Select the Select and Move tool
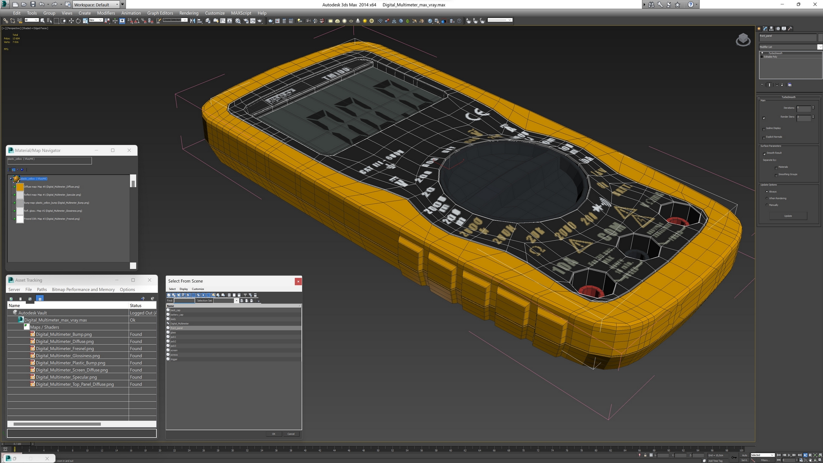The image size is (823, 463). (x=71, y=21)
